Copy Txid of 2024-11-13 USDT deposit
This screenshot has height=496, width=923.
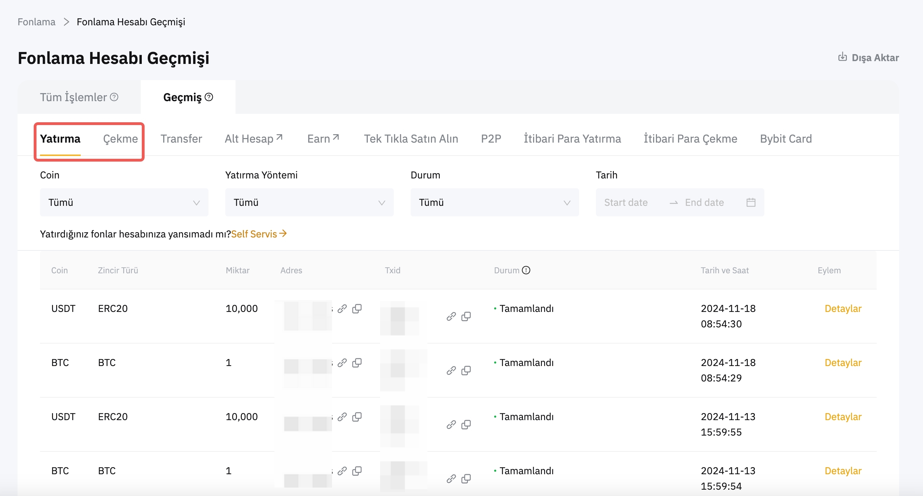click(466, 424)
